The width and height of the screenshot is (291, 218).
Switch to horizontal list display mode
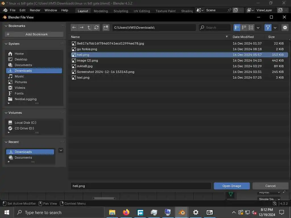pos(244,28)
